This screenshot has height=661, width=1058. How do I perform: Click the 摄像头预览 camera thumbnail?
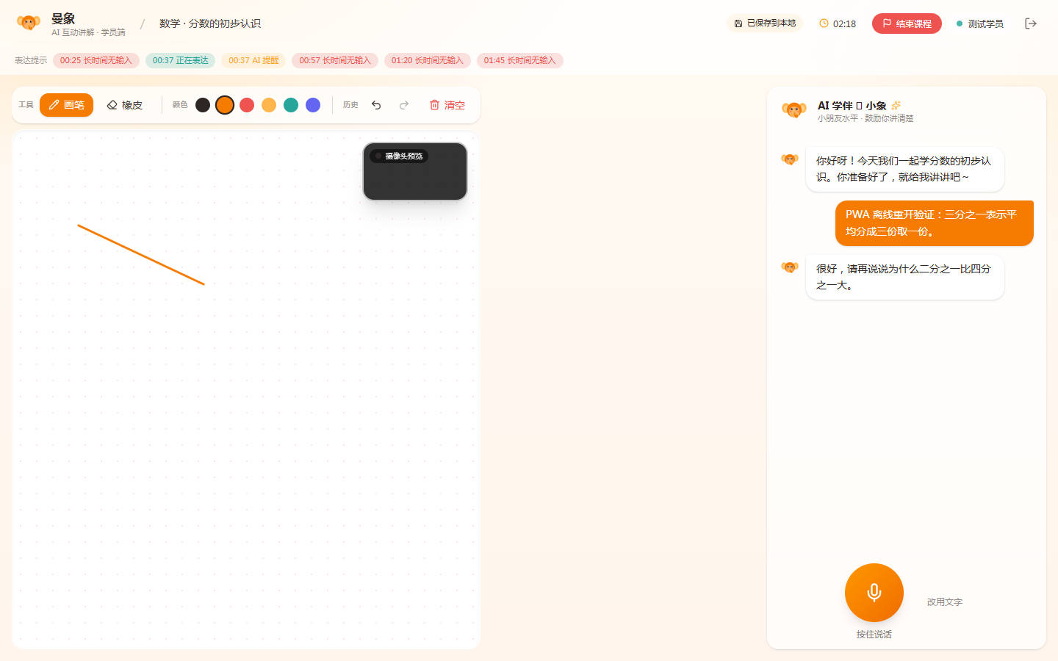[415, 171]
